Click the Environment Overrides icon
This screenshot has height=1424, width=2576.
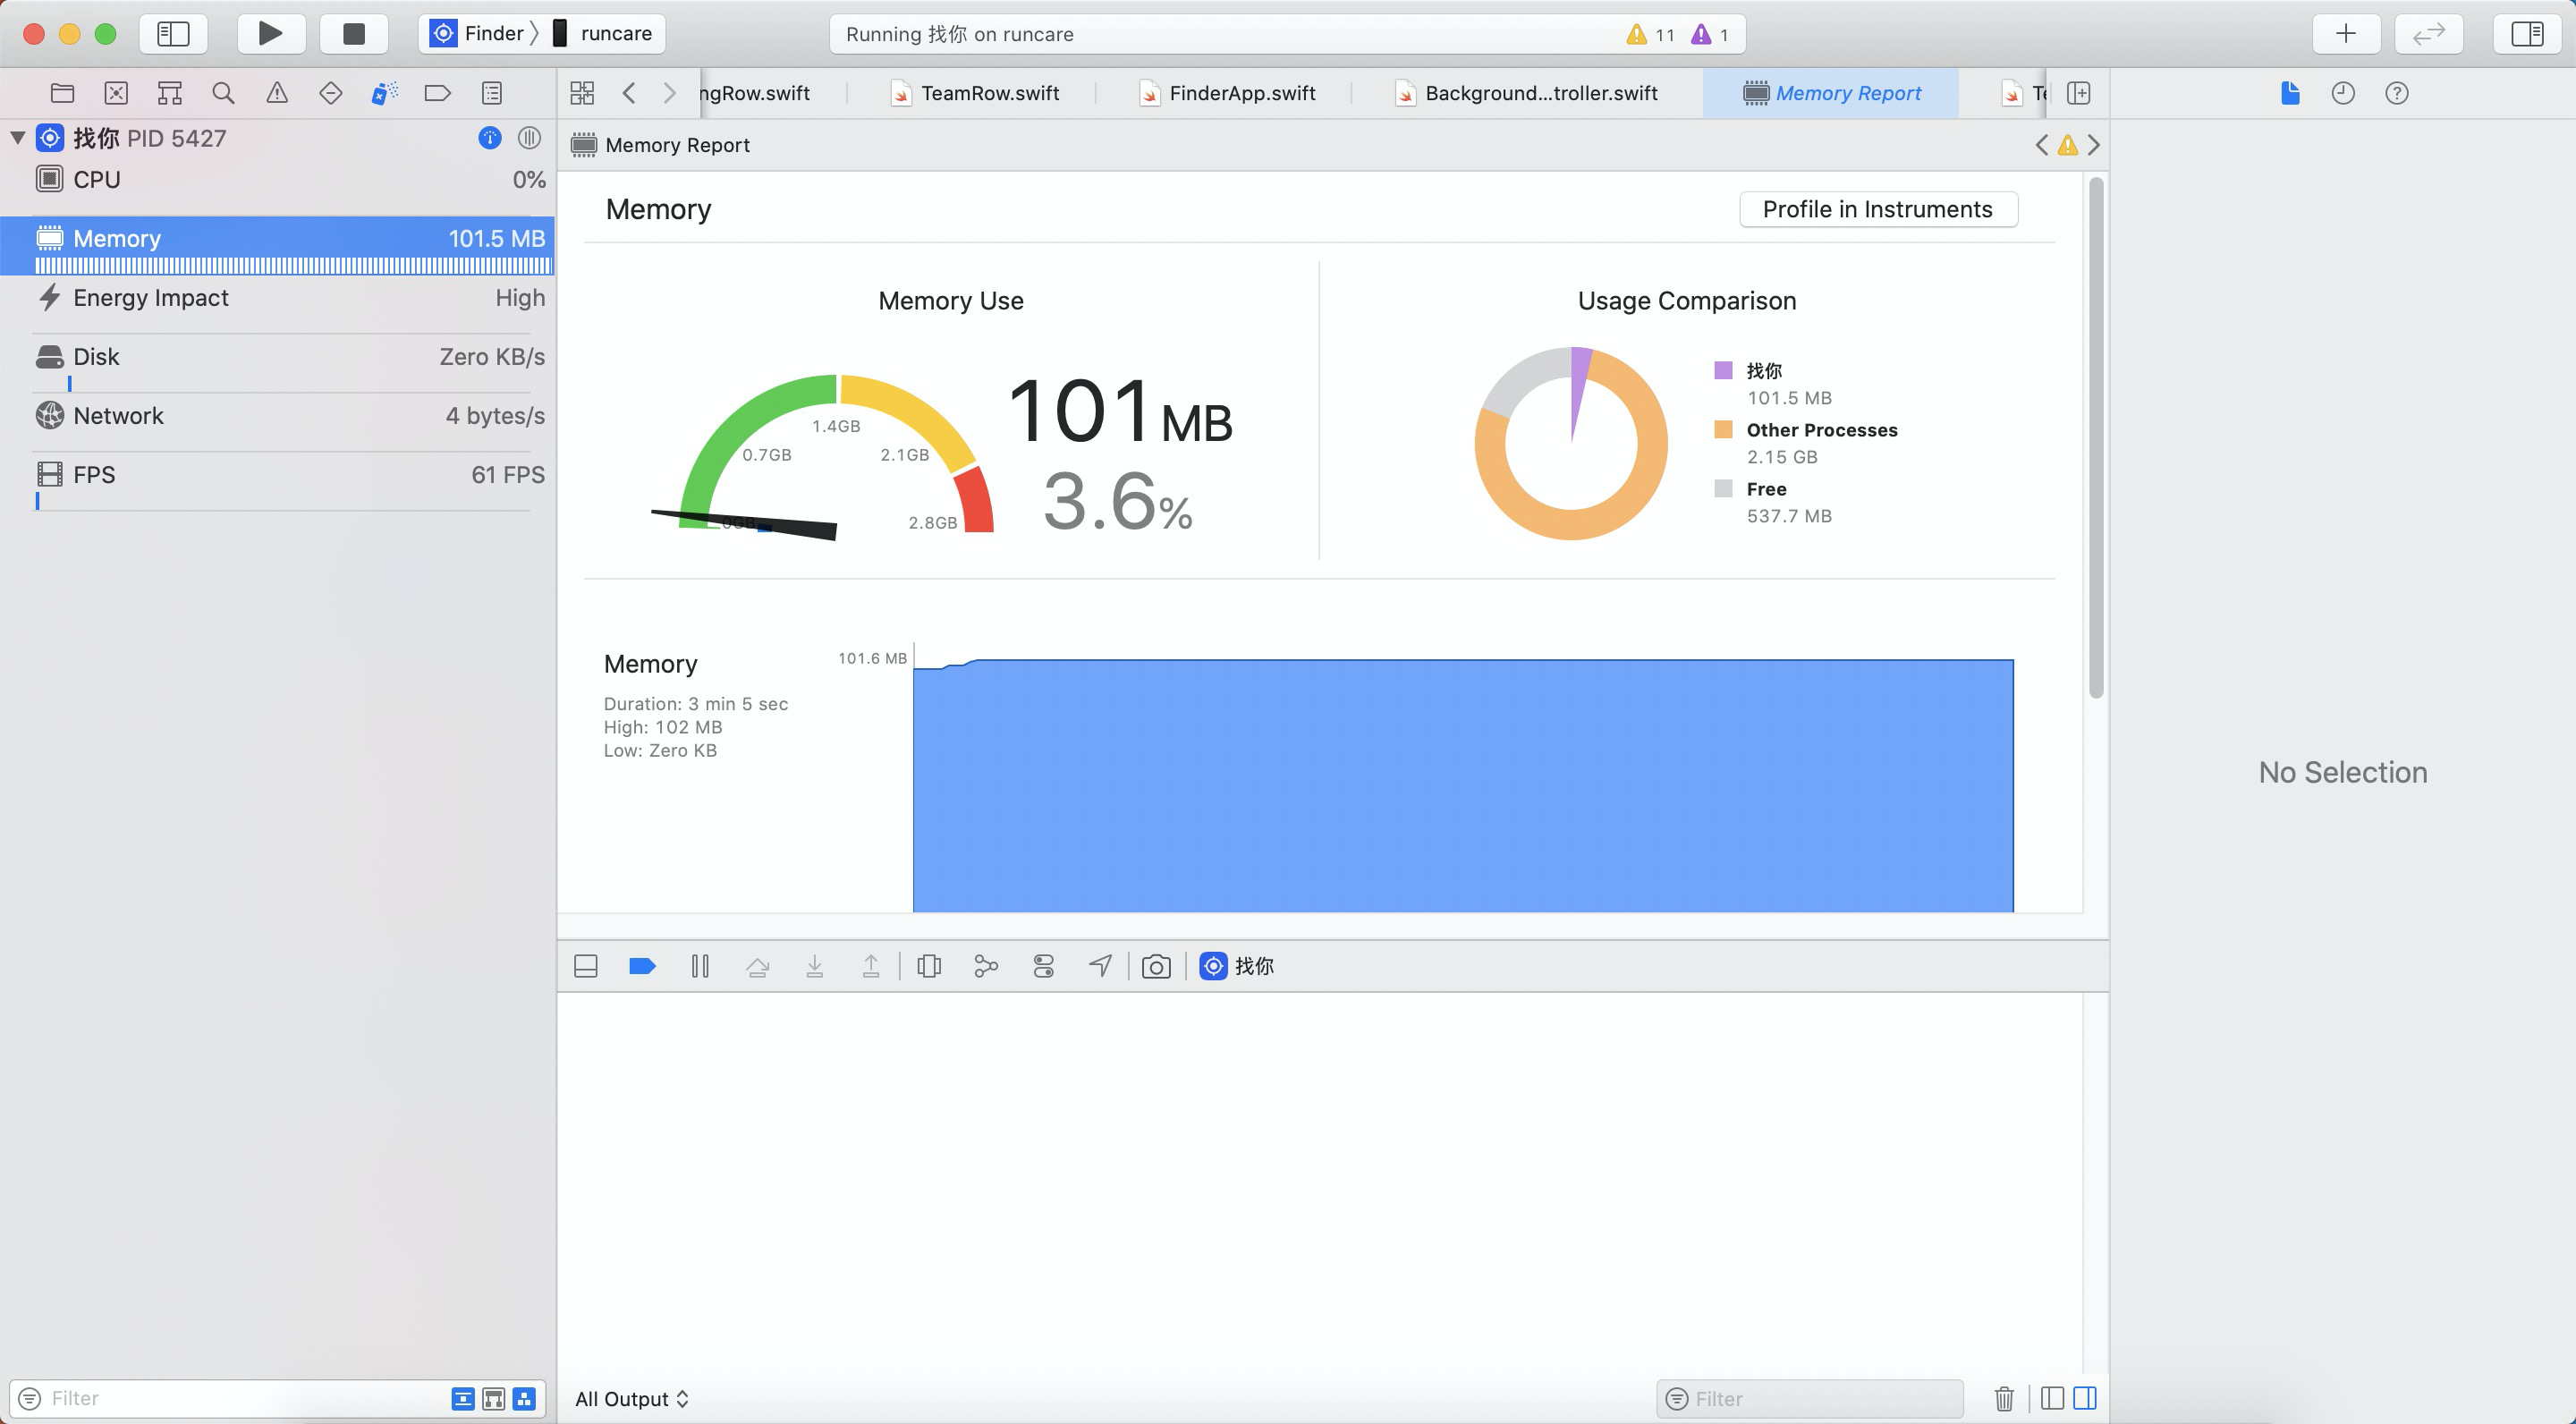click(x=1043, y=966)
